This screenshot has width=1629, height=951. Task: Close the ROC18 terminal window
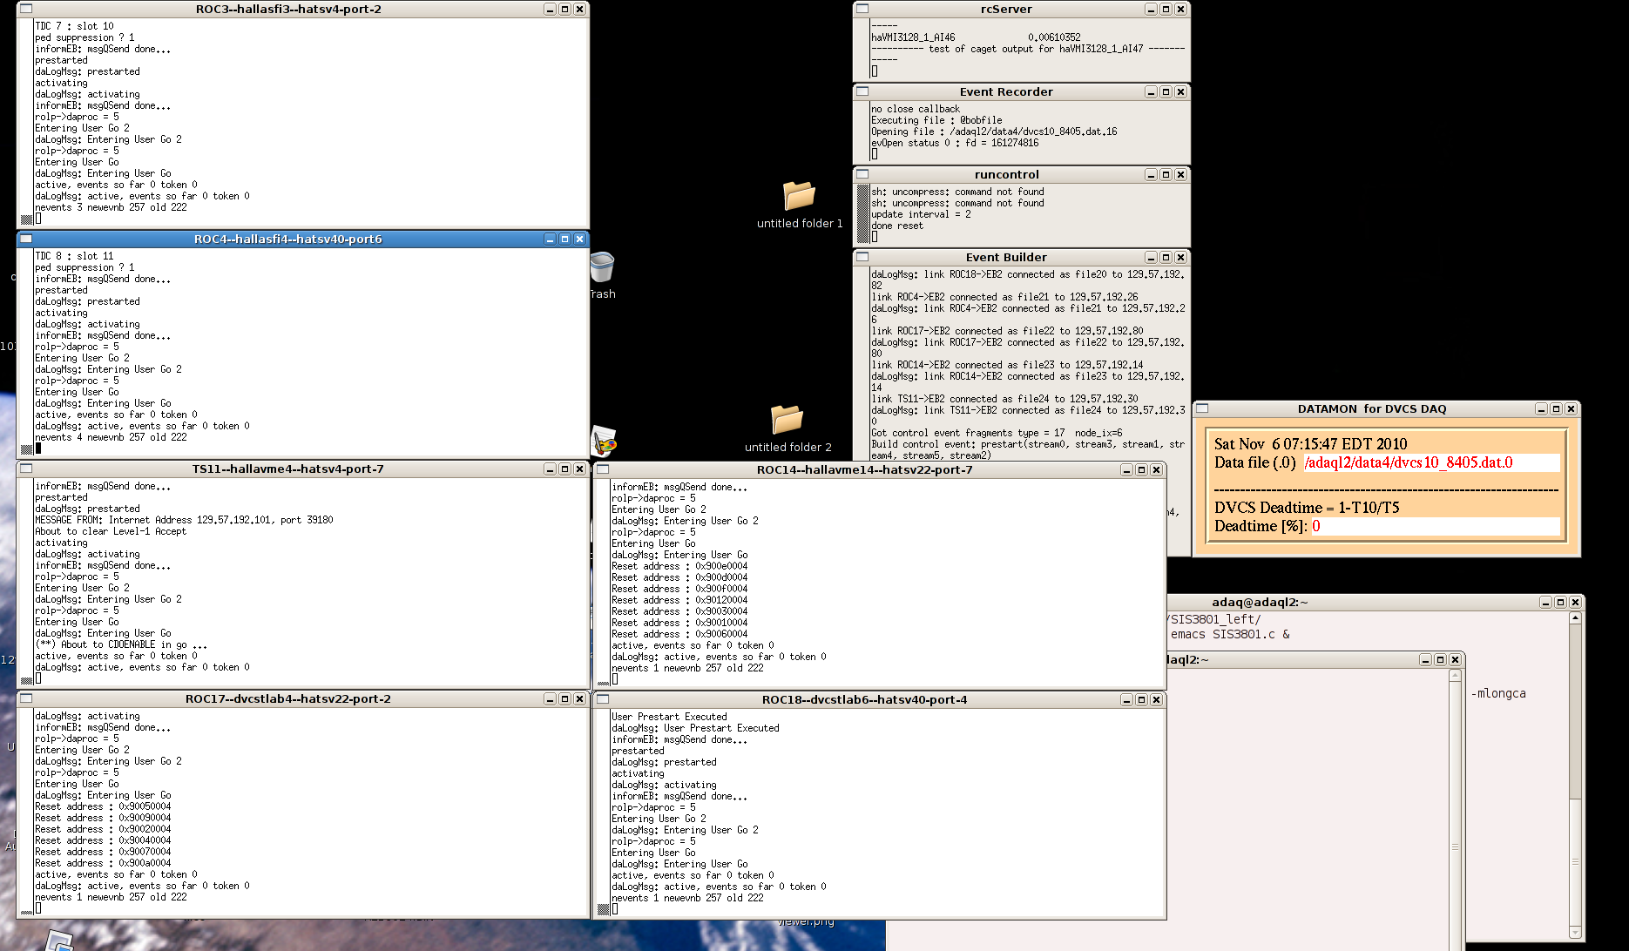point(1156,699)
